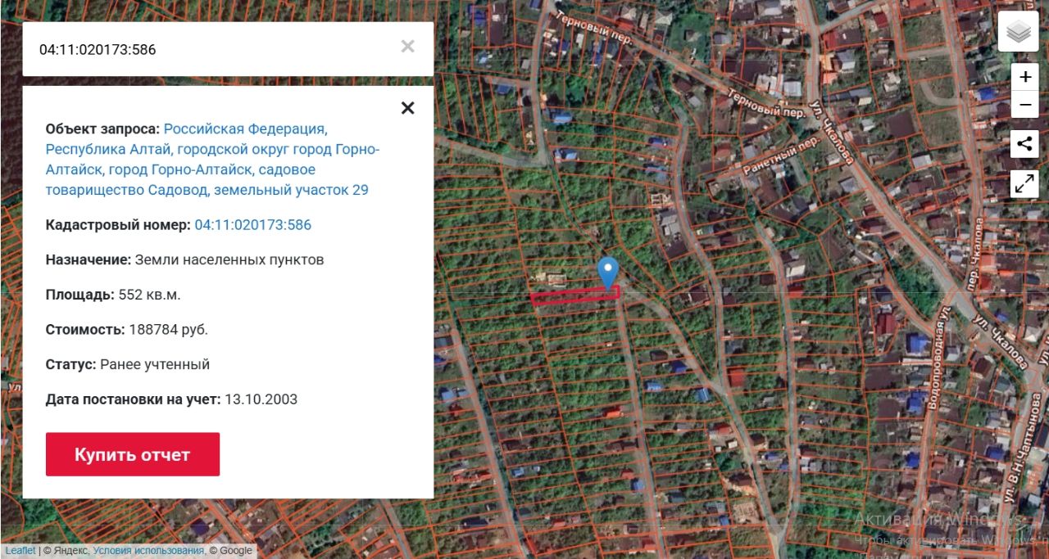Share the map via share icon
The height and width of the screenshot is (559, 1049).
click(x=1024, y=145)
